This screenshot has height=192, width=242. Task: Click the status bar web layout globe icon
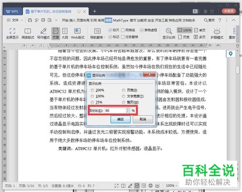tap(151, 186)
